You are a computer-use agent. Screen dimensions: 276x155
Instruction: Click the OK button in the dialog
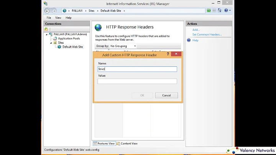[x=142, y=95]
